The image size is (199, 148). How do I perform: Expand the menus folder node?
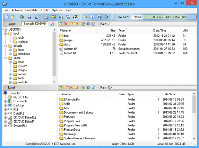click(x=10, y=74)
